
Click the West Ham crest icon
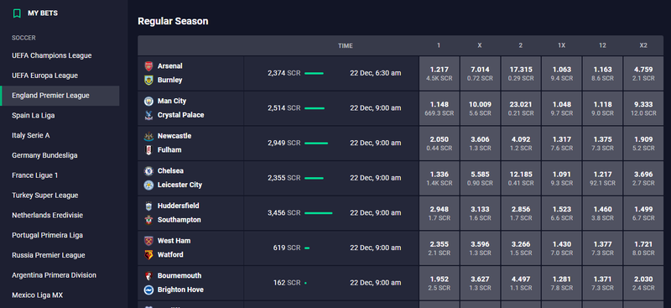tap(148, 241)
